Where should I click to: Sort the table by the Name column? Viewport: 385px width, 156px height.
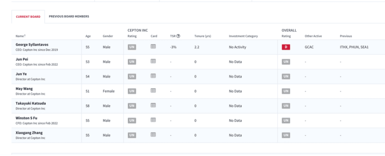point(21,36)
